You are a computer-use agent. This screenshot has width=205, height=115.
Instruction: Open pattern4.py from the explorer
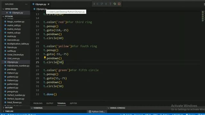coord(13,84)
